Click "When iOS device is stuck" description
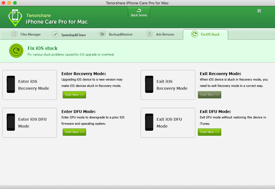 pos(234,83)
